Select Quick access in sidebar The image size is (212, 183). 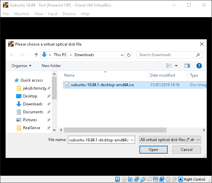click(32, 80)
